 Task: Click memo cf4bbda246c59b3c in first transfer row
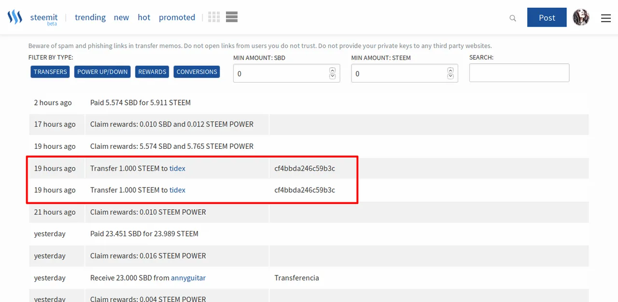[x=305, y=168]
